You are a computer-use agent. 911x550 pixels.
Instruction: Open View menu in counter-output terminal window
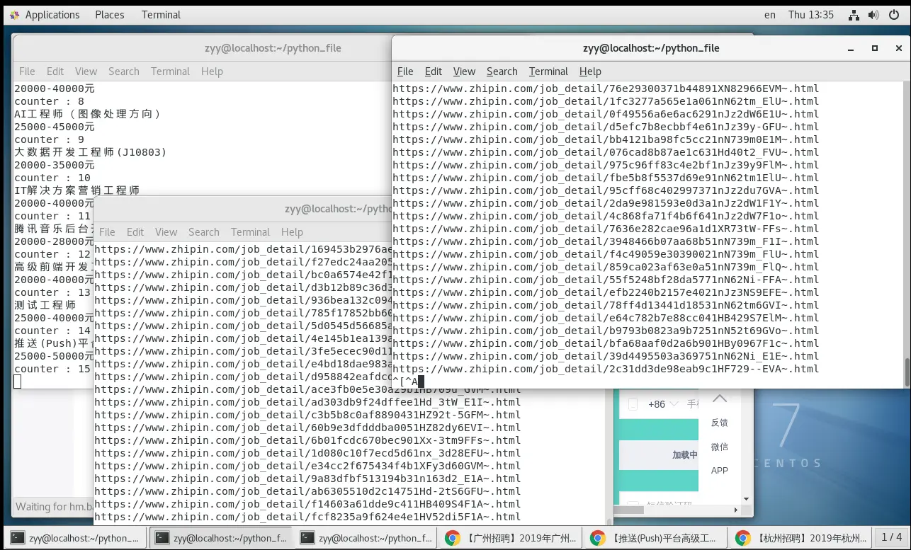coord(86,71)
